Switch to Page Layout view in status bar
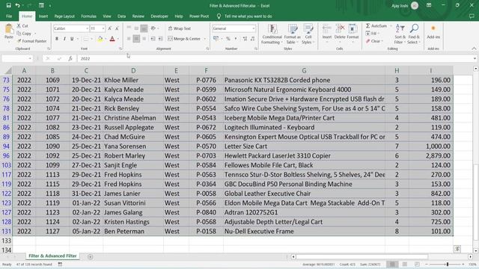The image size is (479, 269). (405, 264)
